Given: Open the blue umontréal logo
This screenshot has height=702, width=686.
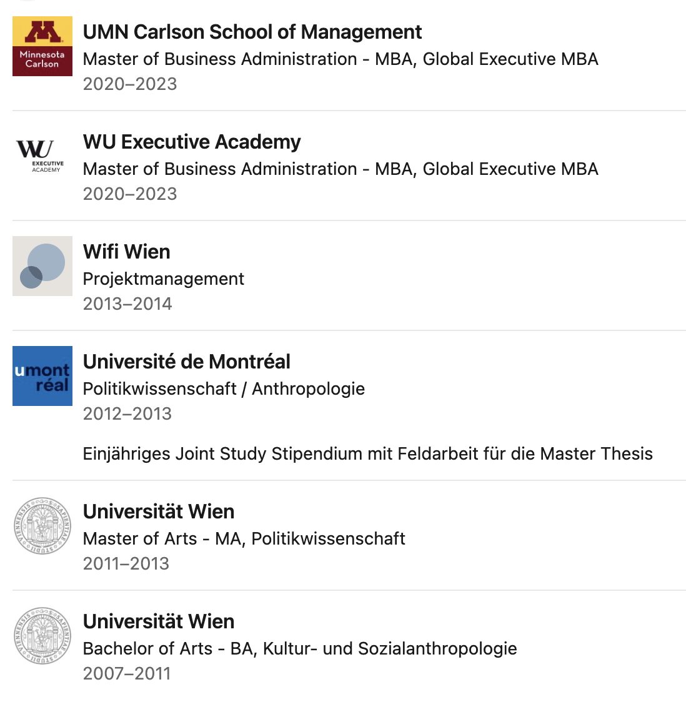Looking at the screenshot, I should point(42,376).
